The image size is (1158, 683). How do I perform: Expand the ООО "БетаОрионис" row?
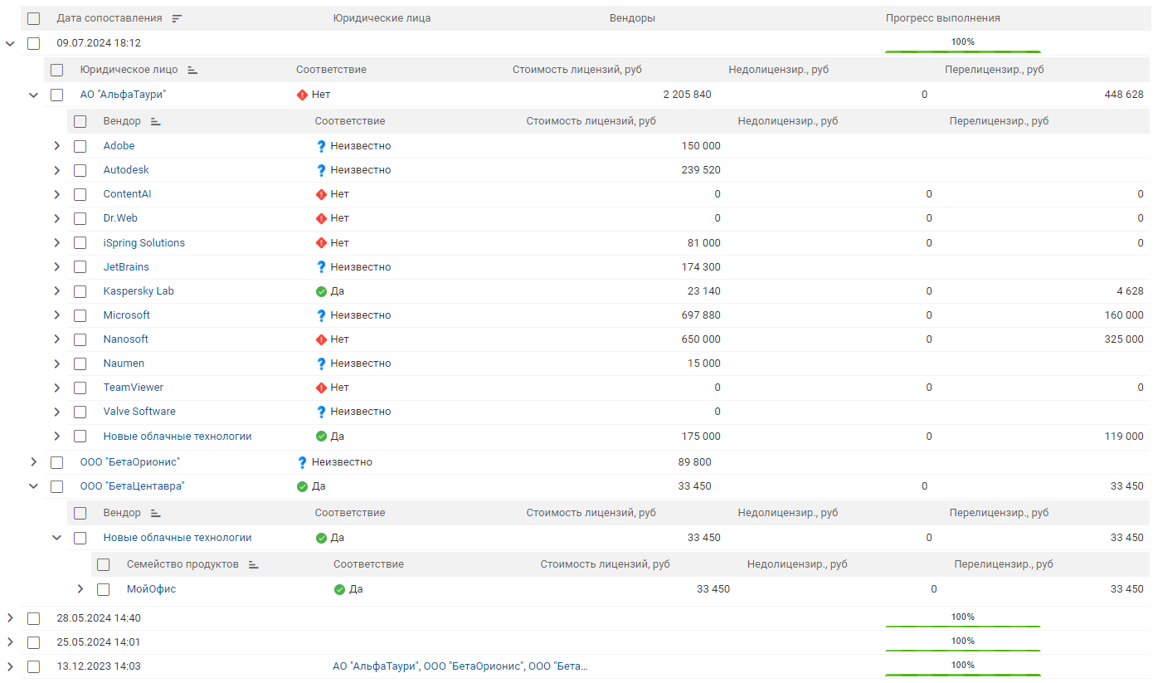click(x=33, y=461)
